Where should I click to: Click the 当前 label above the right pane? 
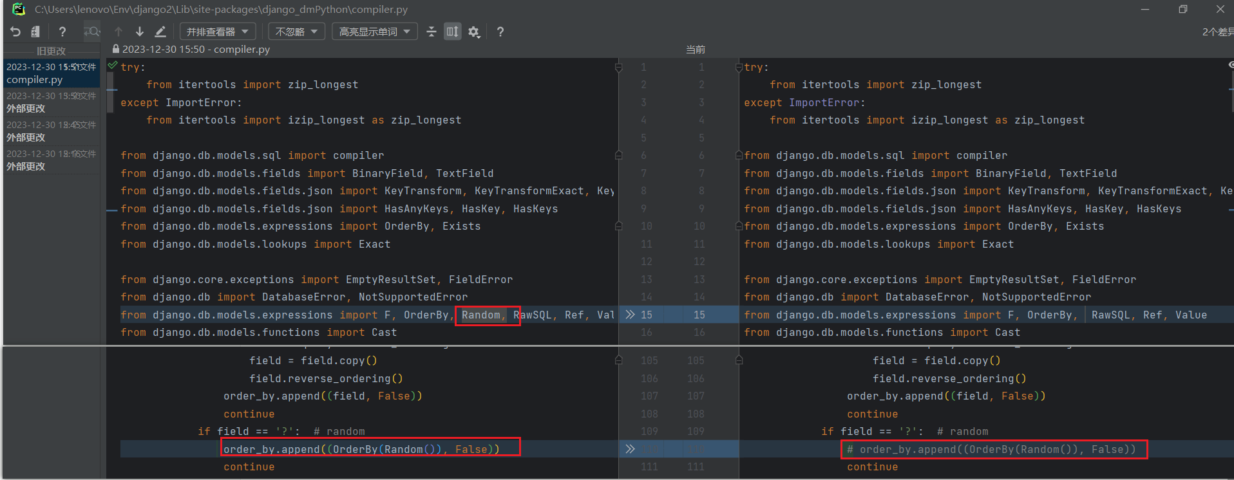pos(696,50)
